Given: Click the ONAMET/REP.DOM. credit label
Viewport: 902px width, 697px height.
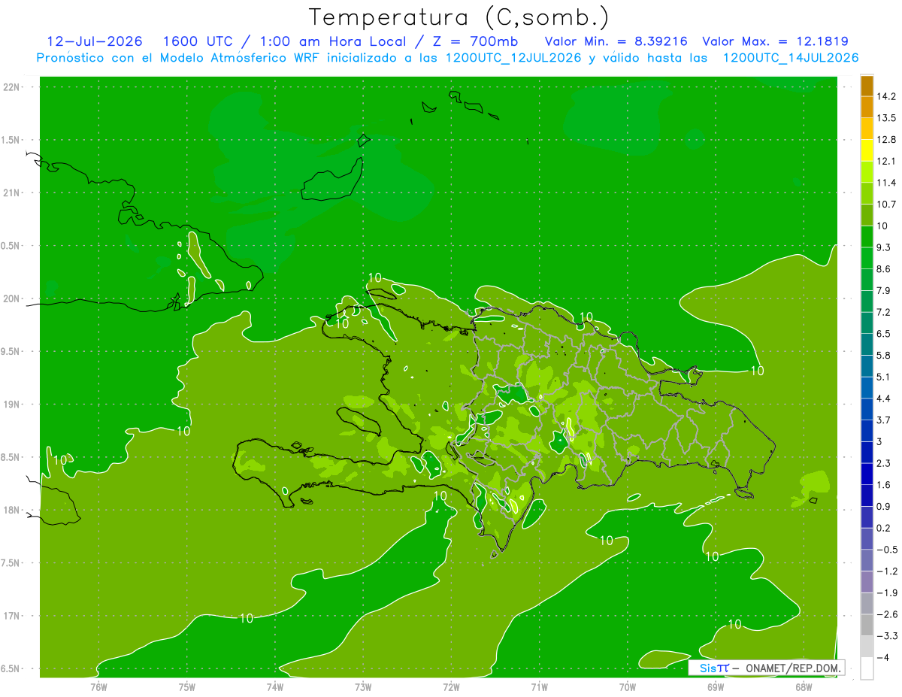Looking at the screenshot, I should [x=792, y=668].
